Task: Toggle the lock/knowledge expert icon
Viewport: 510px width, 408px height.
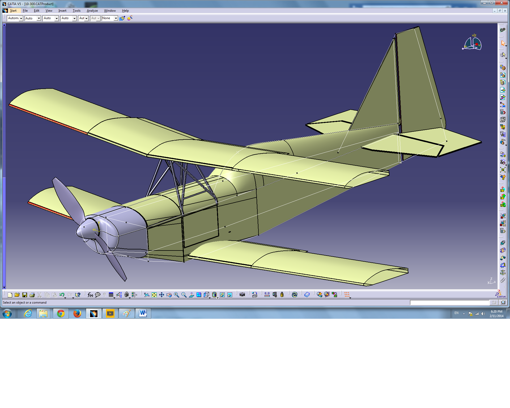Action: coord(127,295)
